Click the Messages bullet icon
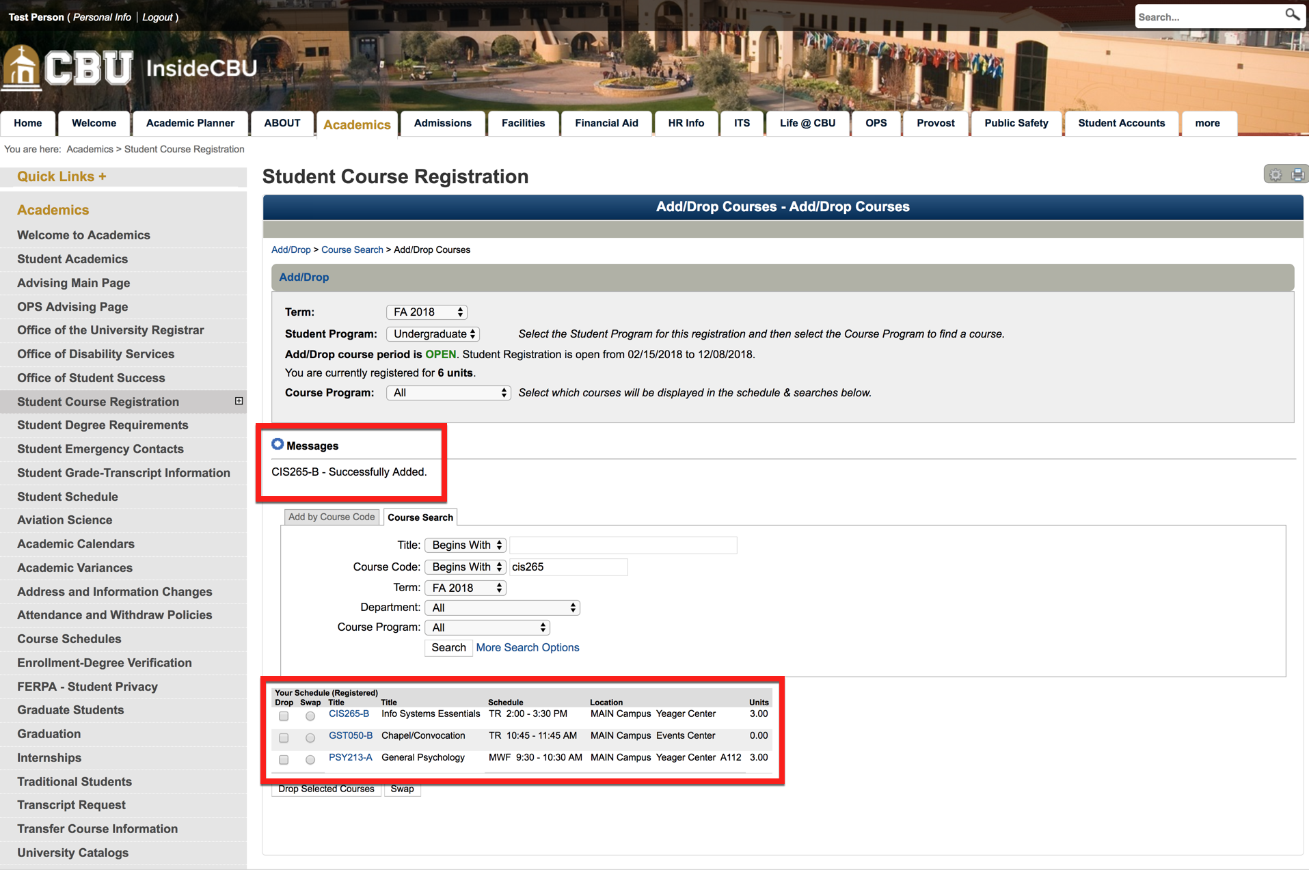The height and width of the screenshot is (870, 1309). coord(278,444)
